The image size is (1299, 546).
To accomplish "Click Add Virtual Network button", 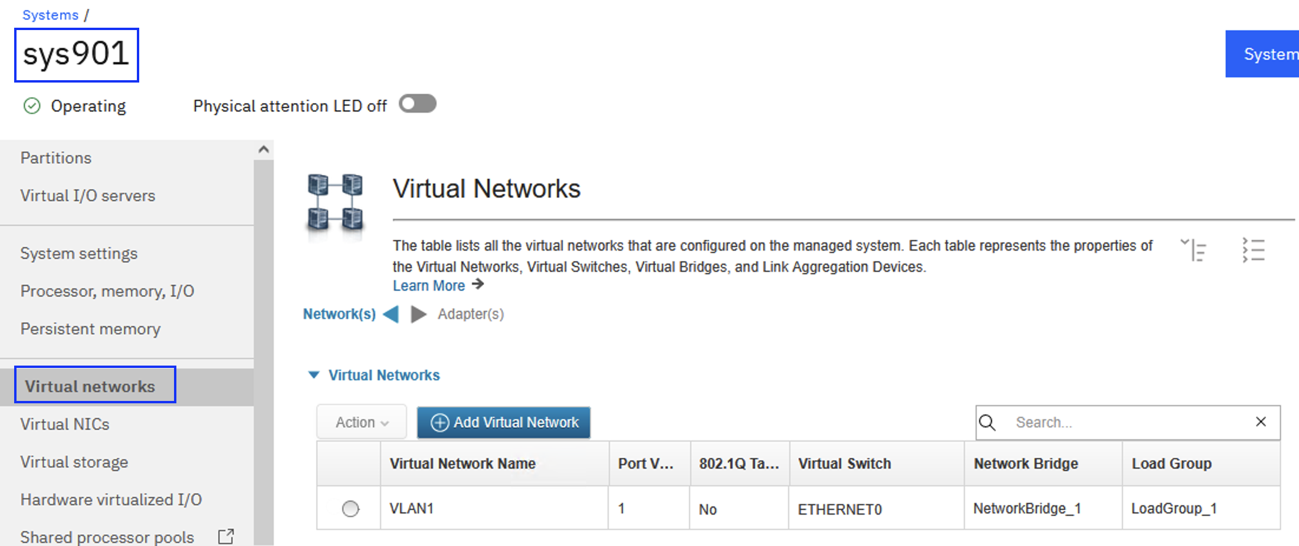I will [504, 423].
